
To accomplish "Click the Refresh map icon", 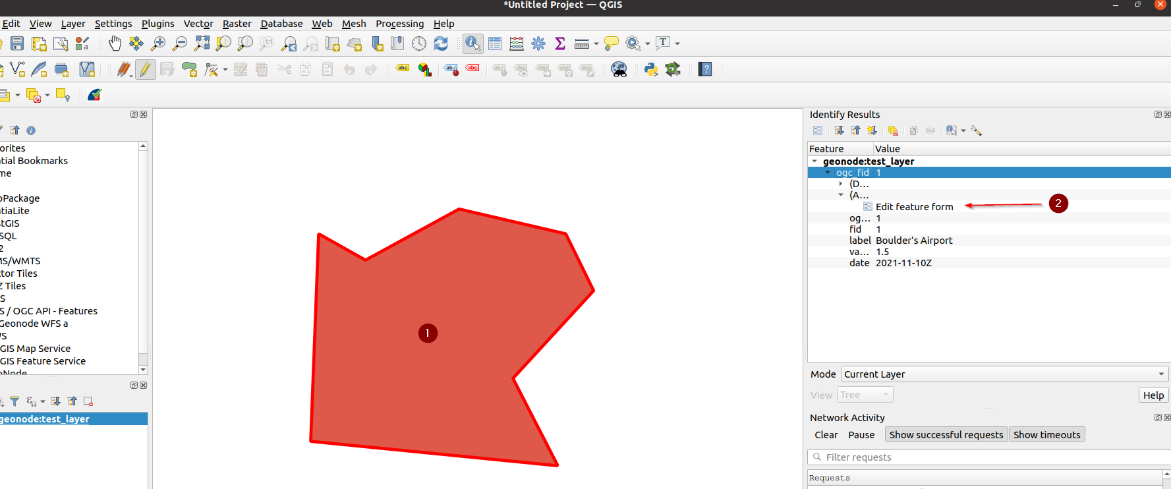I will point(441,43).
